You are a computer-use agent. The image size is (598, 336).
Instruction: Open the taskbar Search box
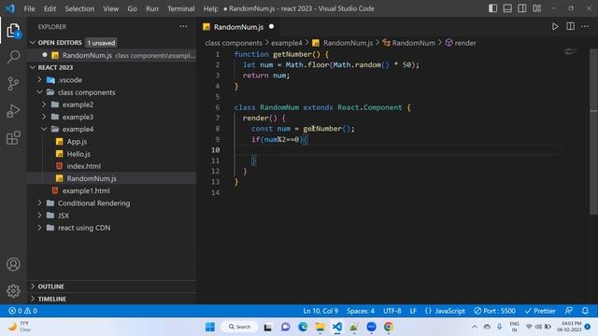[x=239, y=327]
